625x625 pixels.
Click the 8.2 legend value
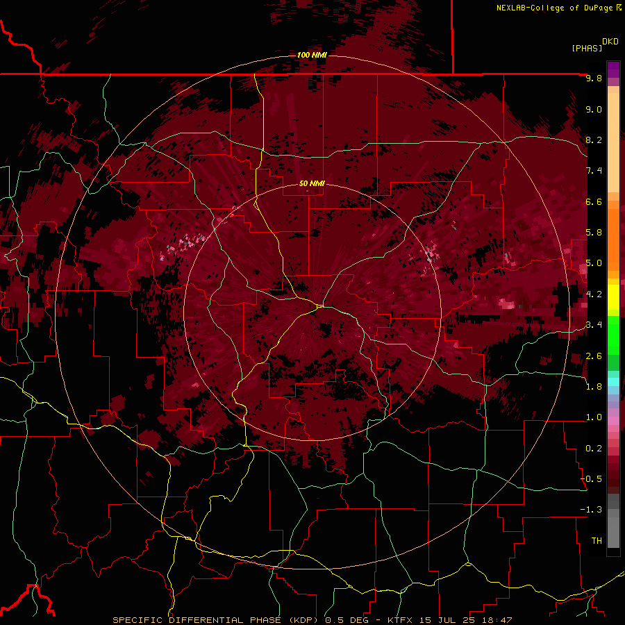click(594, 140)
